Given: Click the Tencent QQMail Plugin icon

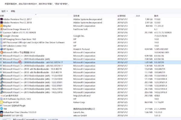Looking at the screenshot, I should point(2,106).
